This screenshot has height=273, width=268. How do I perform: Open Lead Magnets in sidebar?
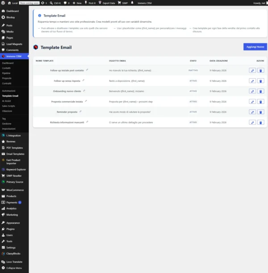click(x=14, y=44)
